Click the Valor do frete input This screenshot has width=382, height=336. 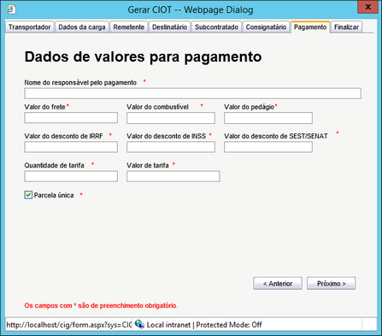point(71,118)
